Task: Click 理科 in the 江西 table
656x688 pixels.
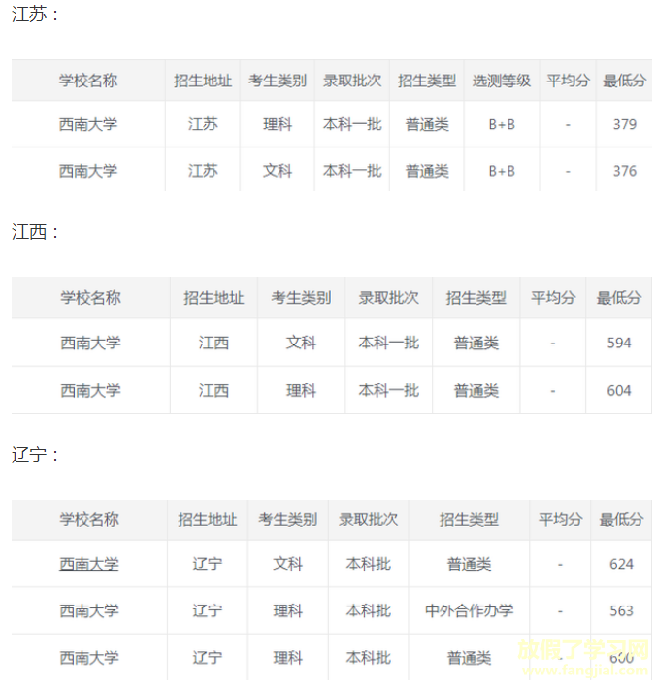Action: [x=301, y=390]
